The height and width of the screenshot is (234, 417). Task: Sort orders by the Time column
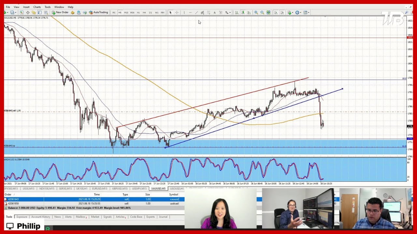click(97, 194)
